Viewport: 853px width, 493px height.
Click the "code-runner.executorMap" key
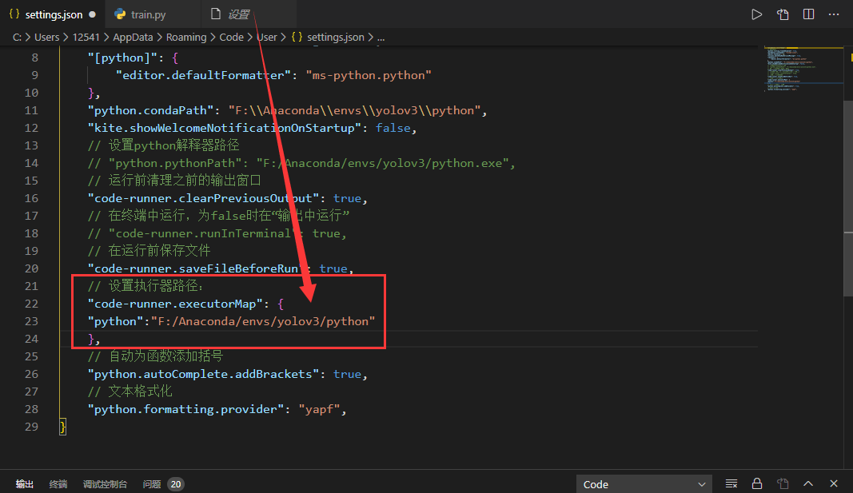pyautogui.click(x=175, y=304)
